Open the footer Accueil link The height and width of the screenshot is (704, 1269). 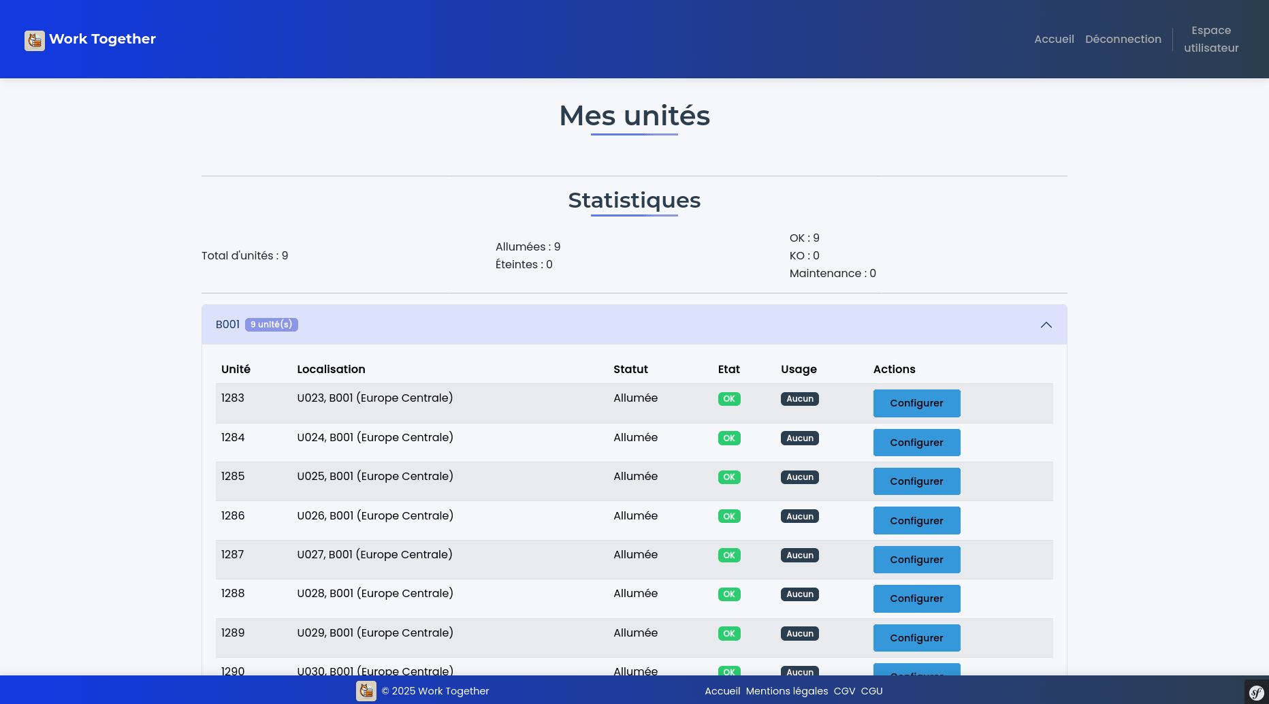click(x=722, y=691)
